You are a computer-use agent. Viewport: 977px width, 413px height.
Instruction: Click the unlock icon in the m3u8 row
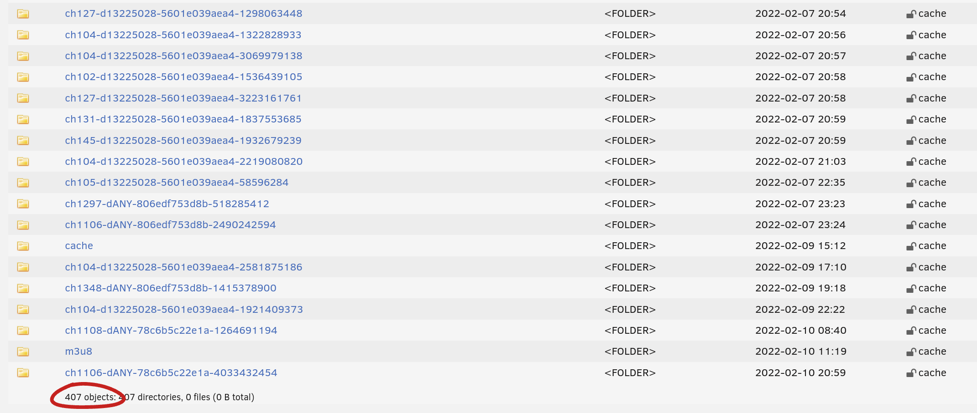pos(911,352)
